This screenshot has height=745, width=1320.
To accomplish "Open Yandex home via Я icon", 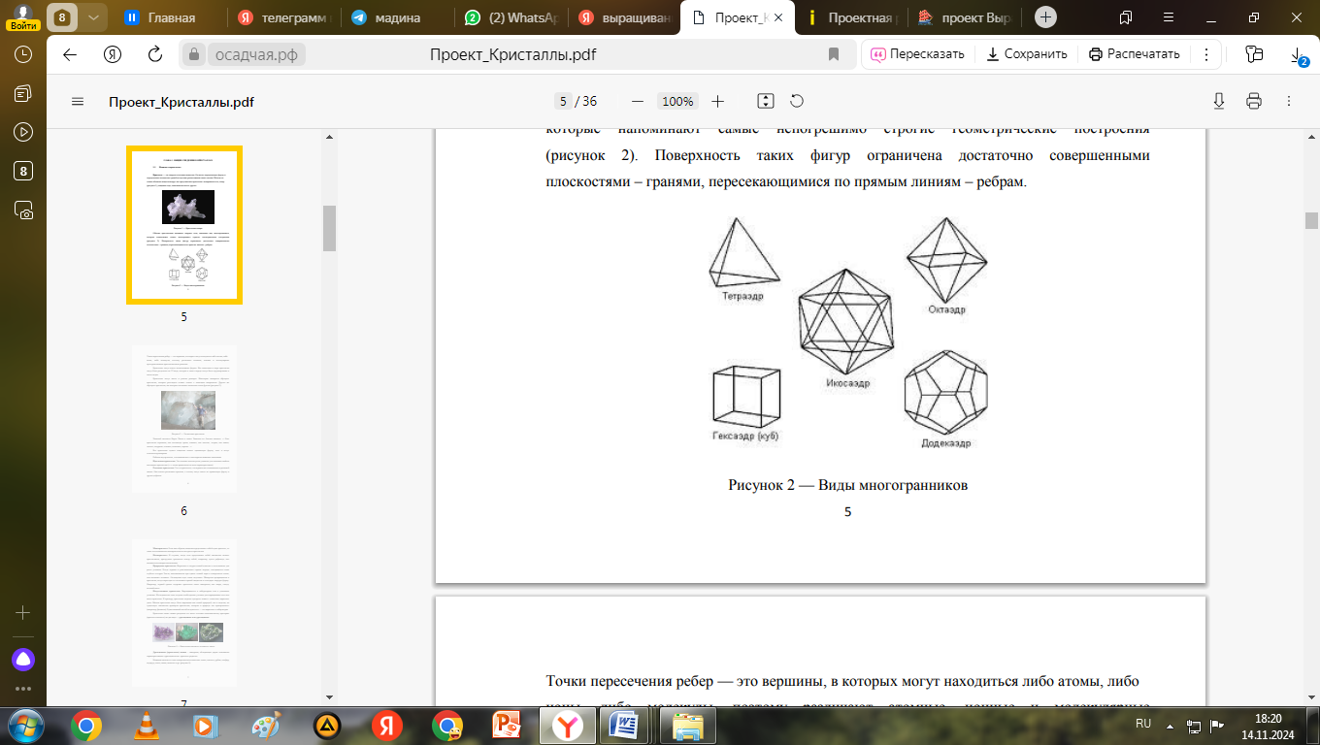I will coord(113,54).
